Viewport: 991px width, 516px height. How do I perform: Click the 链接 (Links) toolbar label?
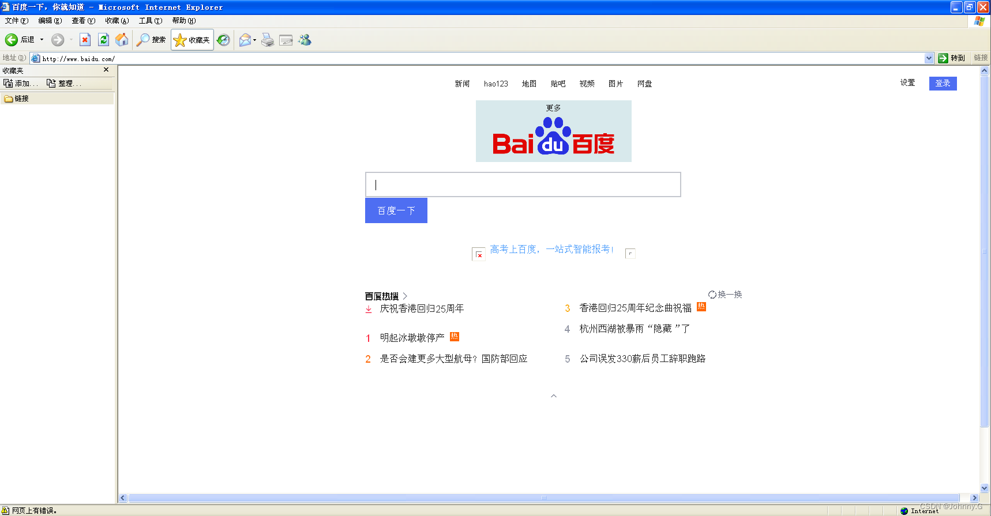pyautogui.click(x=981, y=58)
